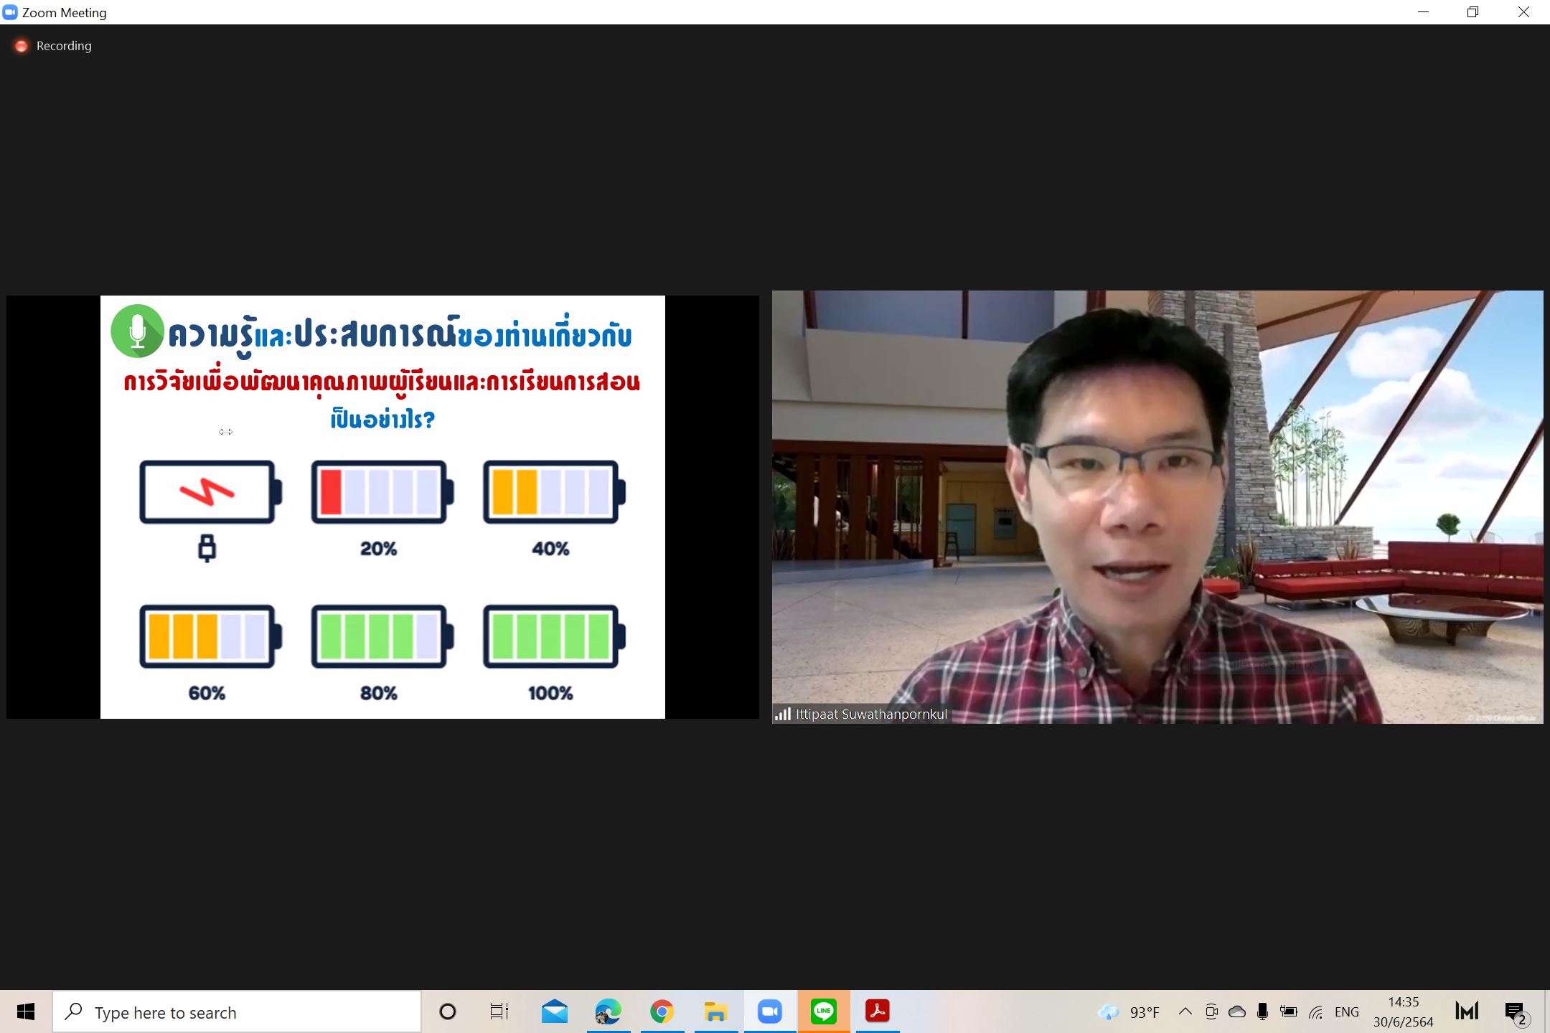Open the calendar from the taskbar clock

click(1403, 1011)
